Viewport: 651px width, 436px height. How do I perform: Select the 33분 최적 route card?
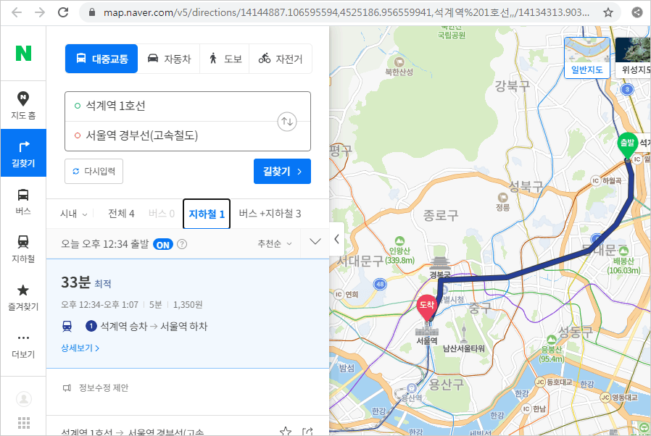(x=188, y=313)
